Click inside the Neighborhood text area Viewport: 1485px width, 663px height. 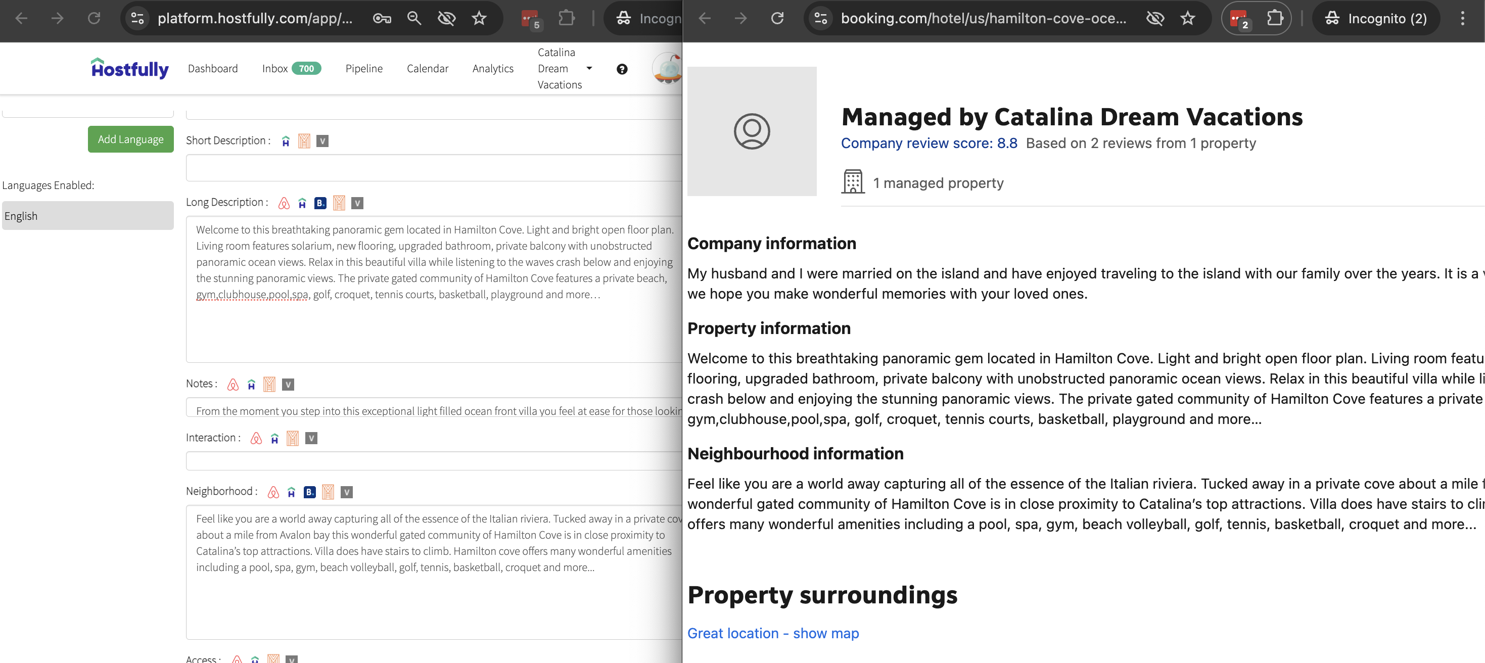coord(434,572)
